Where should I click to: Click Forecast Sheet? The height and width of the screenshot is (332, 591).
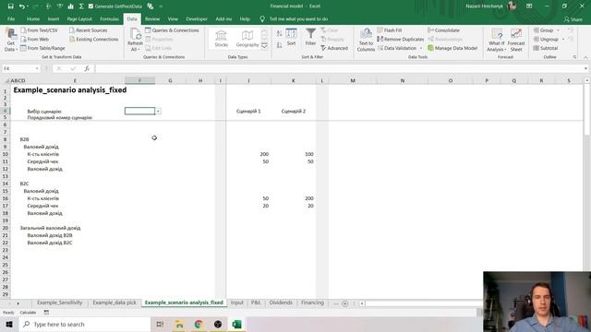pos(516,40)
